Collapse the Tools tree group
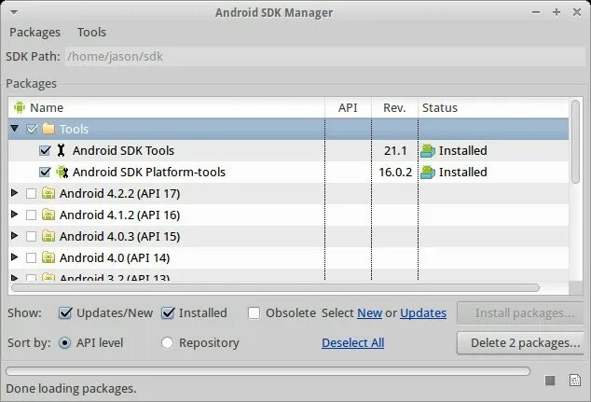The width and height of the screenshot is (591, 402). click(x=14, y=129)
